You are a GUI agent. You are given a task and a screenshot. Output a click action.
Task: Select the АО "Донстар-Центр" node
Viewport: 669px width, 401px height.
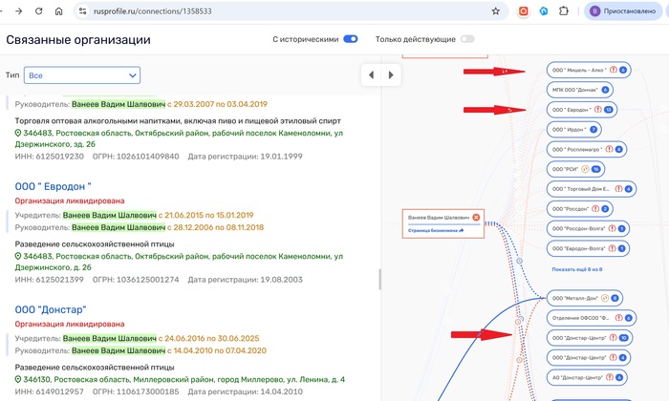587,377
